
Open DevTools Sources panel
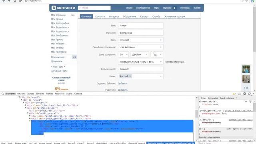[30, 94]
